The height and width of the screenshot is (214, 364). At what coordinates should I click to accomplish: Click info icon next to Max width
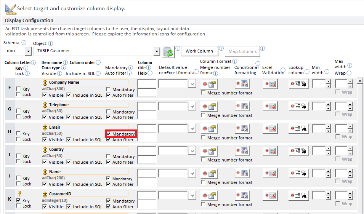(350, 65)
